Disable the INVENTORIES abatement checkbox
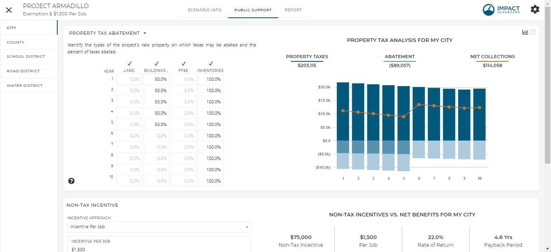This screenshot has width=551, height=252. [x=210, y=63]
